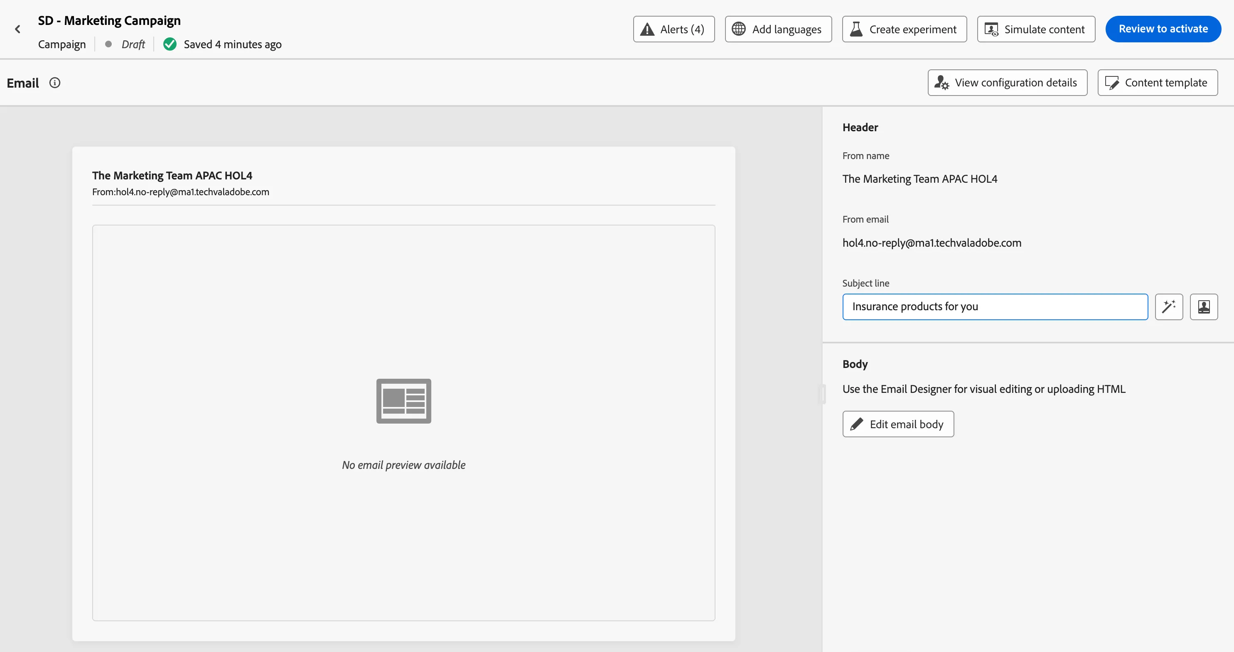Click Review to activate
The height and width of the screenshot is (652, 1234).
(x=1163, y=29)
